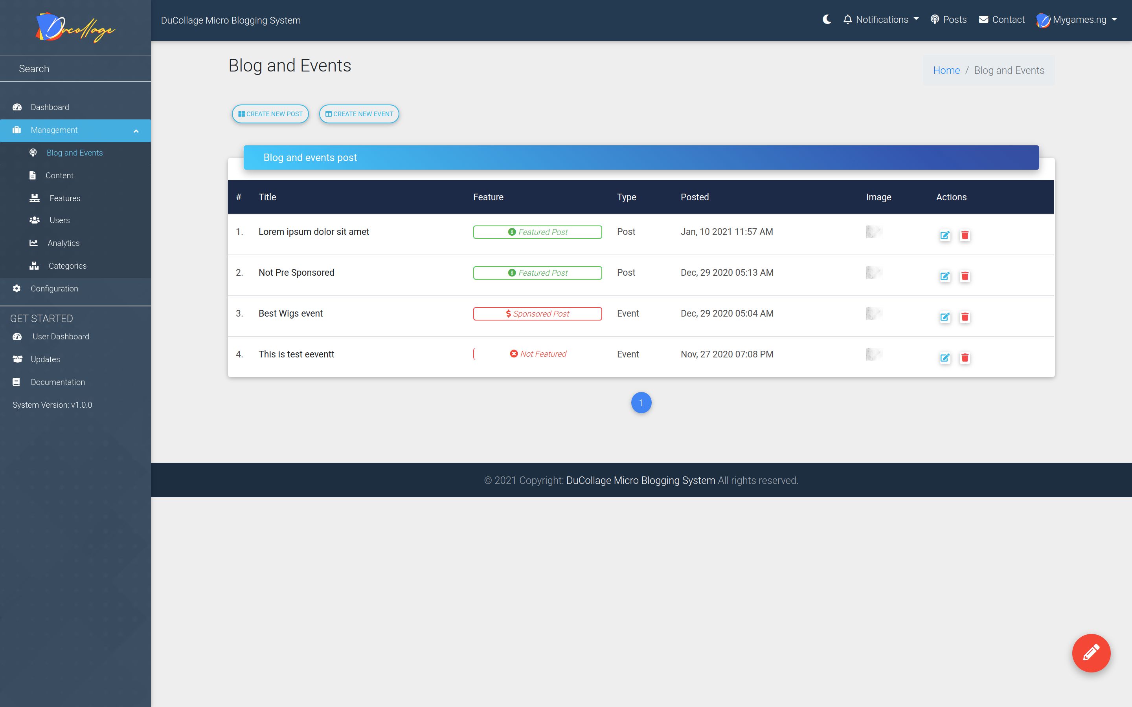This screenshot has height=707, width=1132.
Task: Open Content in the sidebar
Action: tap(75, 175)
